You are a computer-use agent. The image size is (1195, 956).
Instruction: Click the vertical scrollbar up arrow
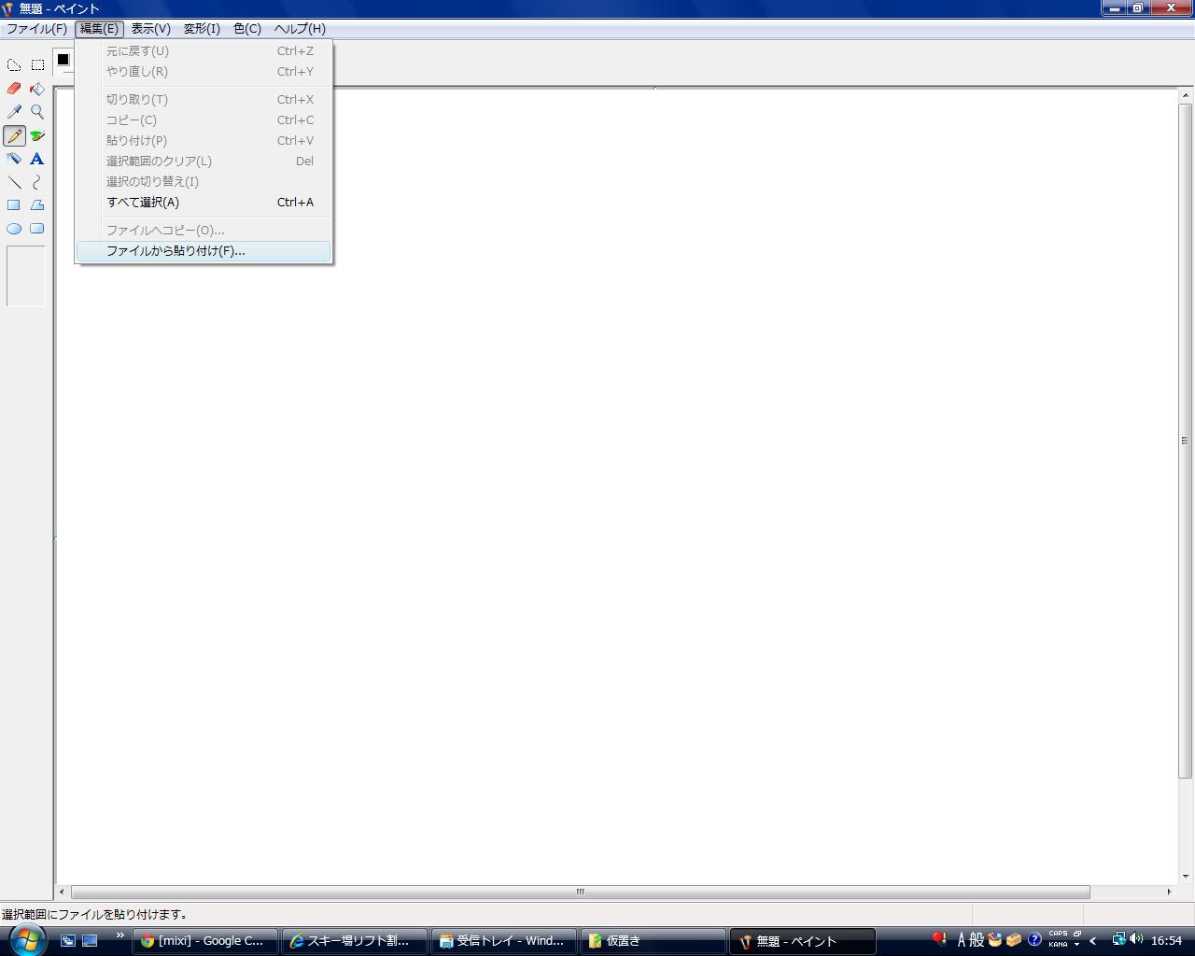click(x=1186, y=95)
